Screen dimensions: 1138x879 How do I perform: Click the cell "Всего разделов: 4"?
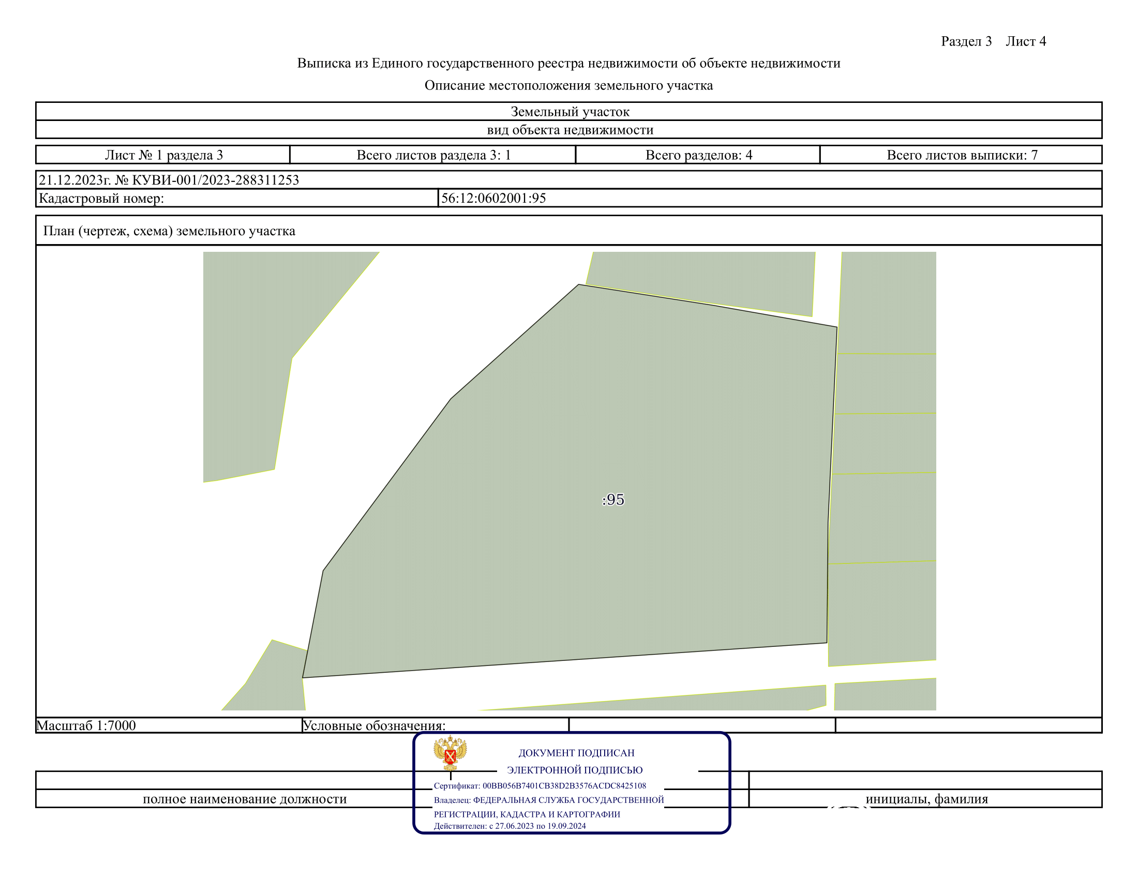[x=698, y=155]
